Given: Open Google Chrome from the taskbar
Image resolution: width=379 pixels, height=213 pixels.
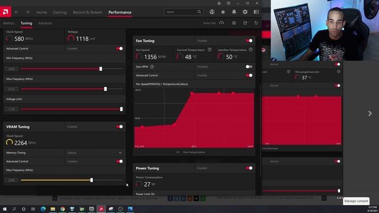Looking at the screenshot, I should [62, 209].
